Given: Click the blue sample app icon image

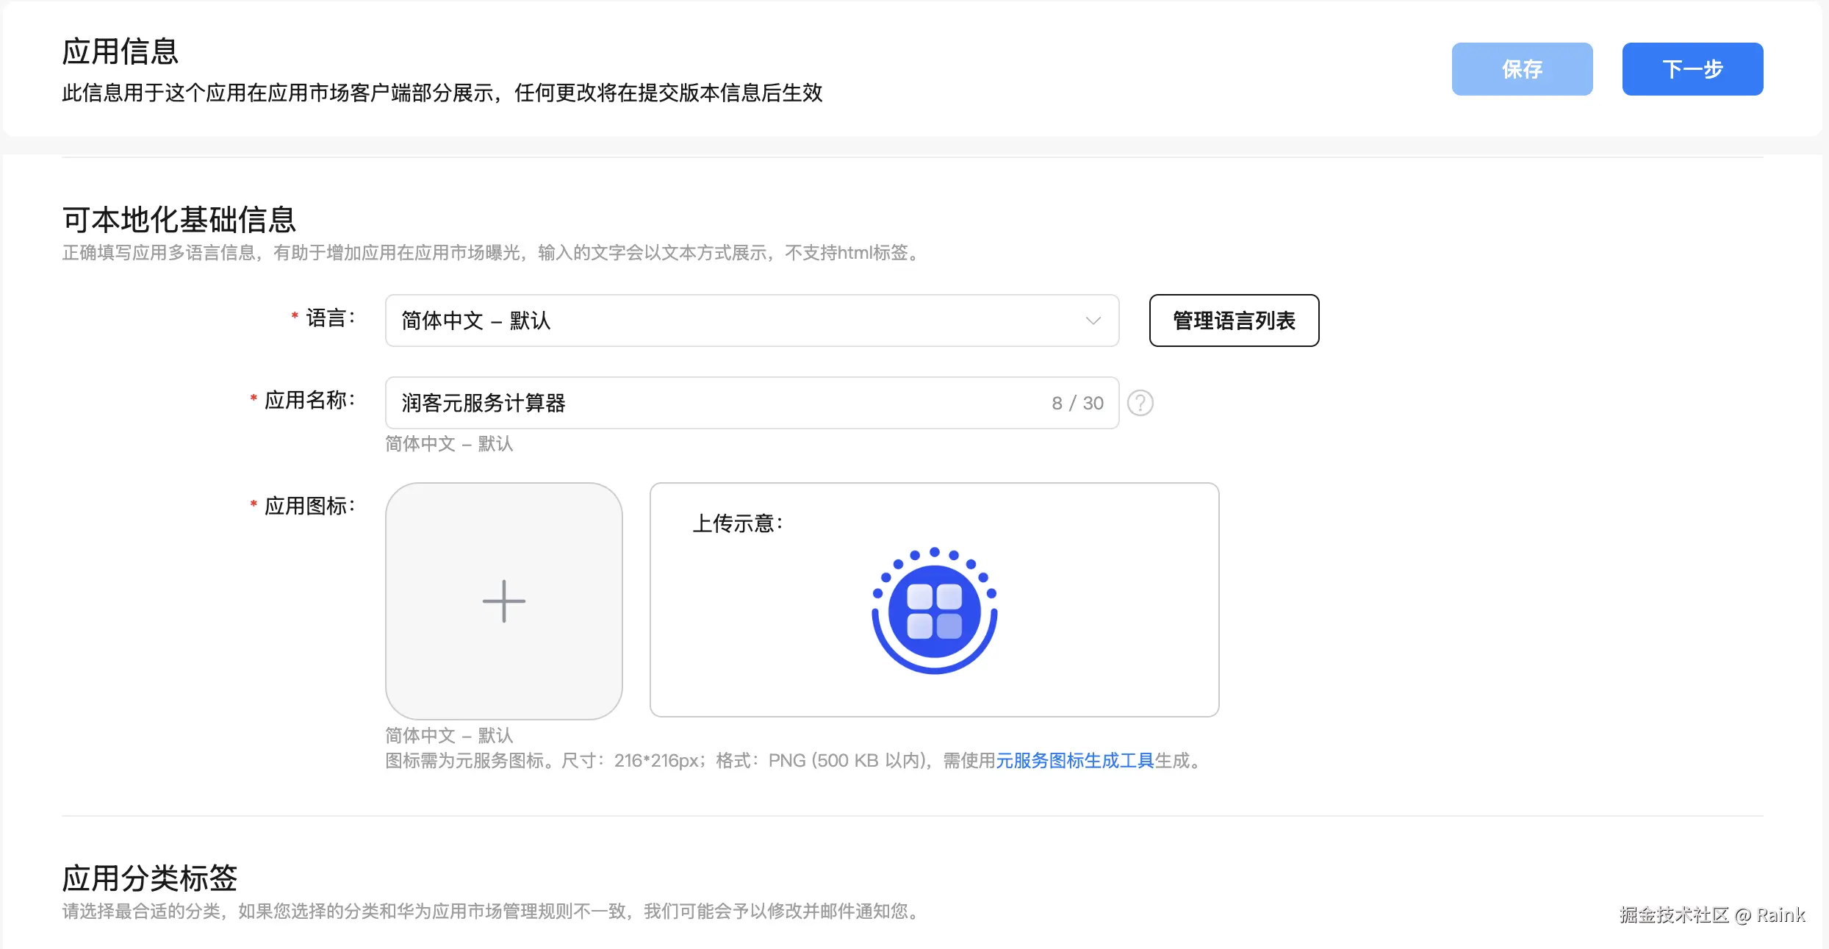Looking at the screenshot, I should [934, 610].
